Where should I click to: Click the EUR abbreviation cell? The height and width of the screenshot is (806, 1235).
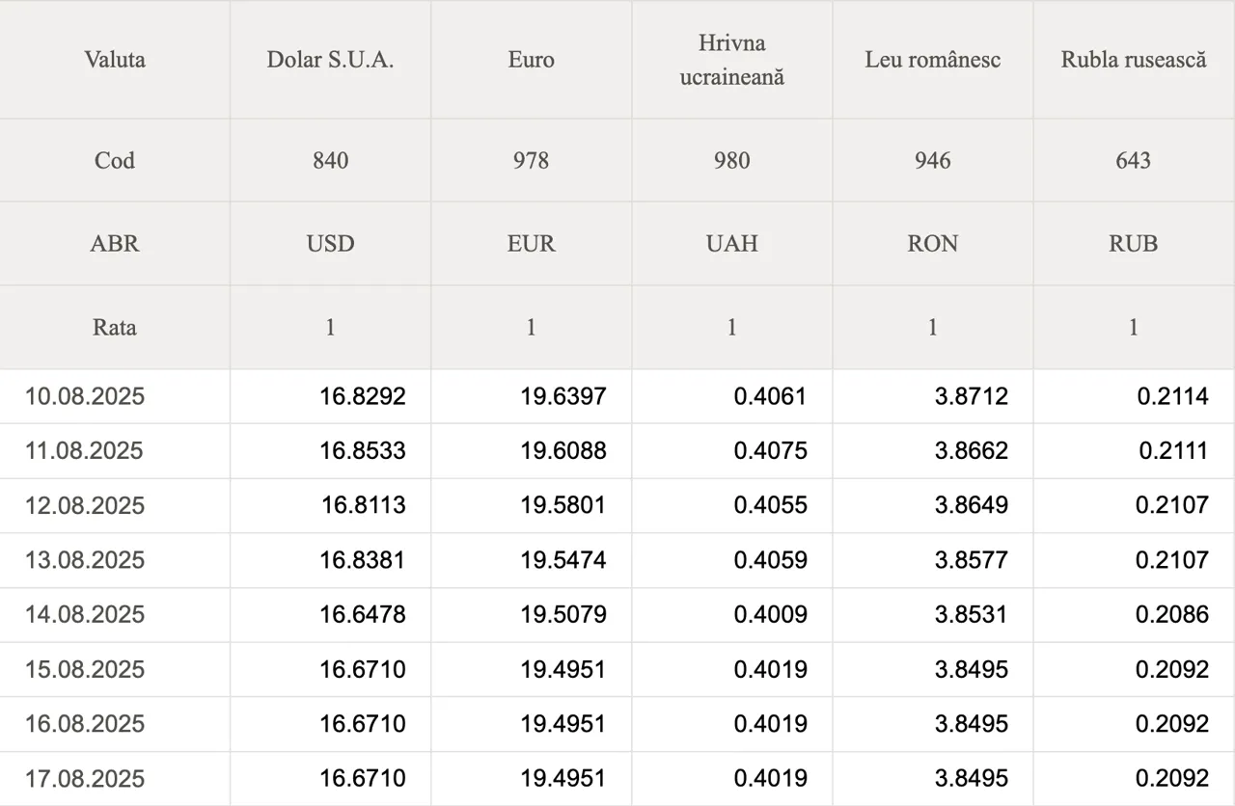531,244
